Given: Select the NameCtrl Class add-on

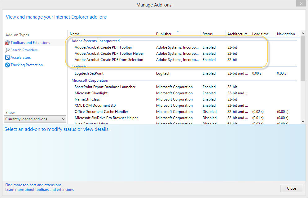Looking at the screenshot, I should tap(87, 99).
